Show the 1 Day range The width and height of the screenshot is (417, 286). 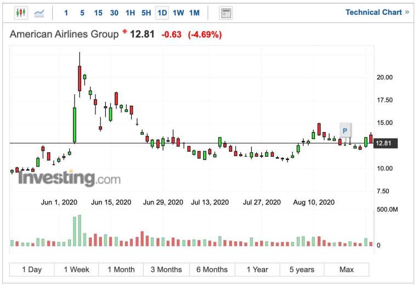pyautogui.click(x=32, y=270)
